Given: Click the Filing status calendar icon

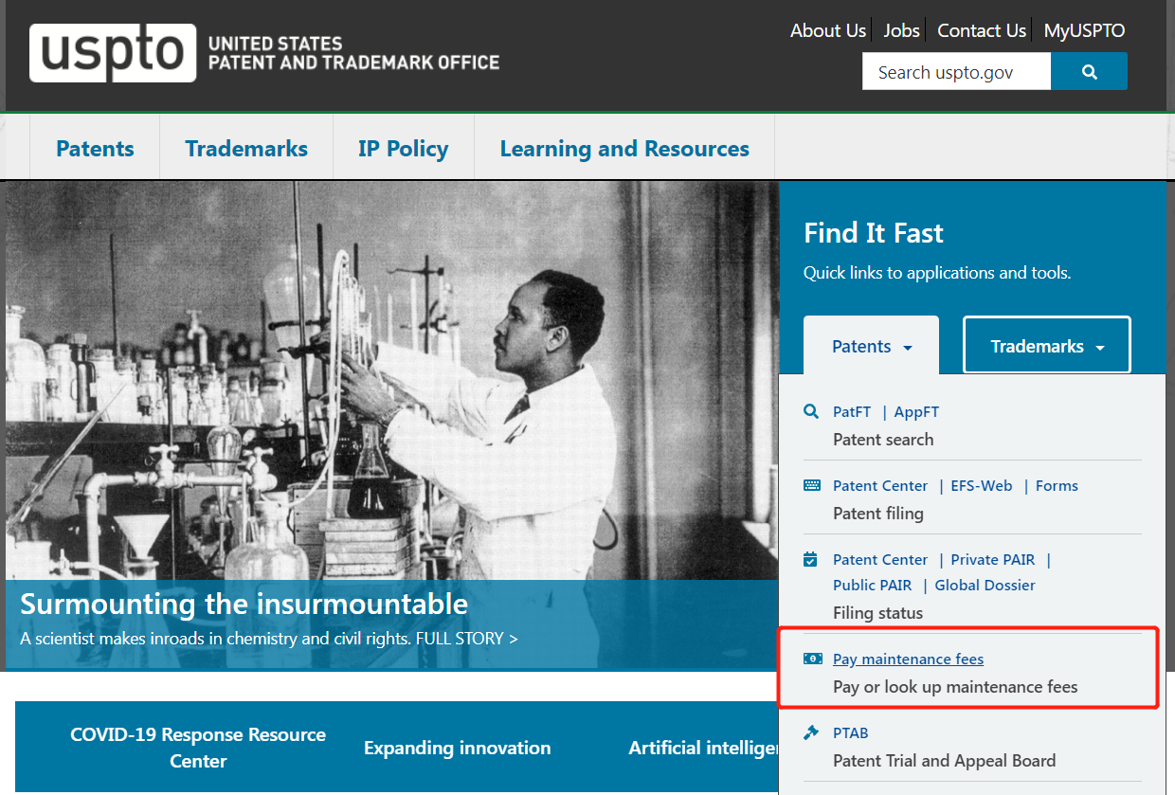Looking at the screenshot, I should [x=811, y=559].
